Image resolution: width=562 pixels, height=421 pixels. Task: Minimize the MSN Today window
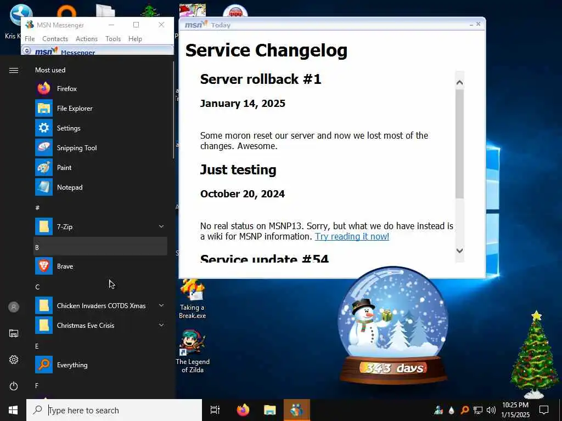point(471,24)
